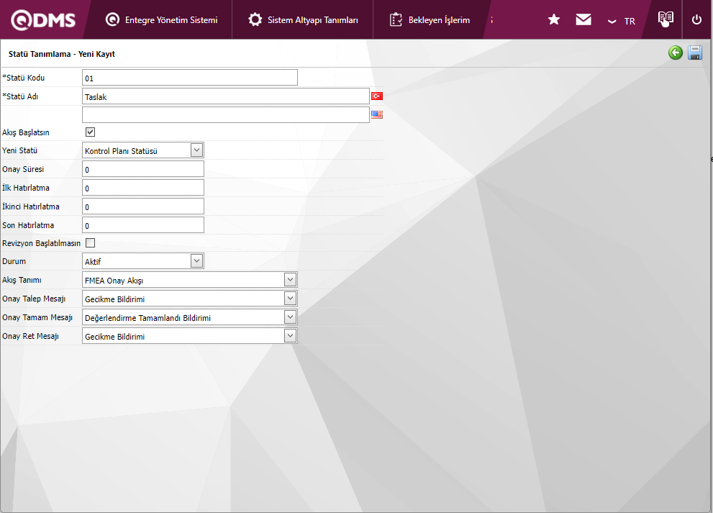
Task: Expand the Onay Tamam Mesajı dropdown
Action: pyautogui.click(x=290, y=317)
